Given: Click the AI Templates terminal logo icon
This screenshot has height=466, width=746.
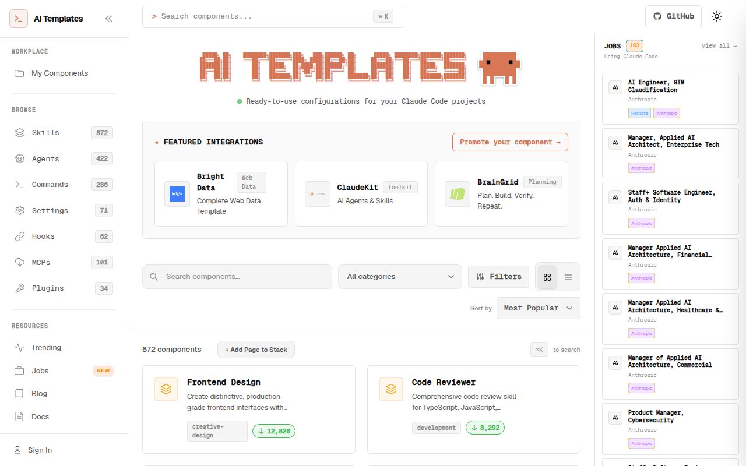Looking at the screenshot, I should pyautogui.click(x=19, y=19).
